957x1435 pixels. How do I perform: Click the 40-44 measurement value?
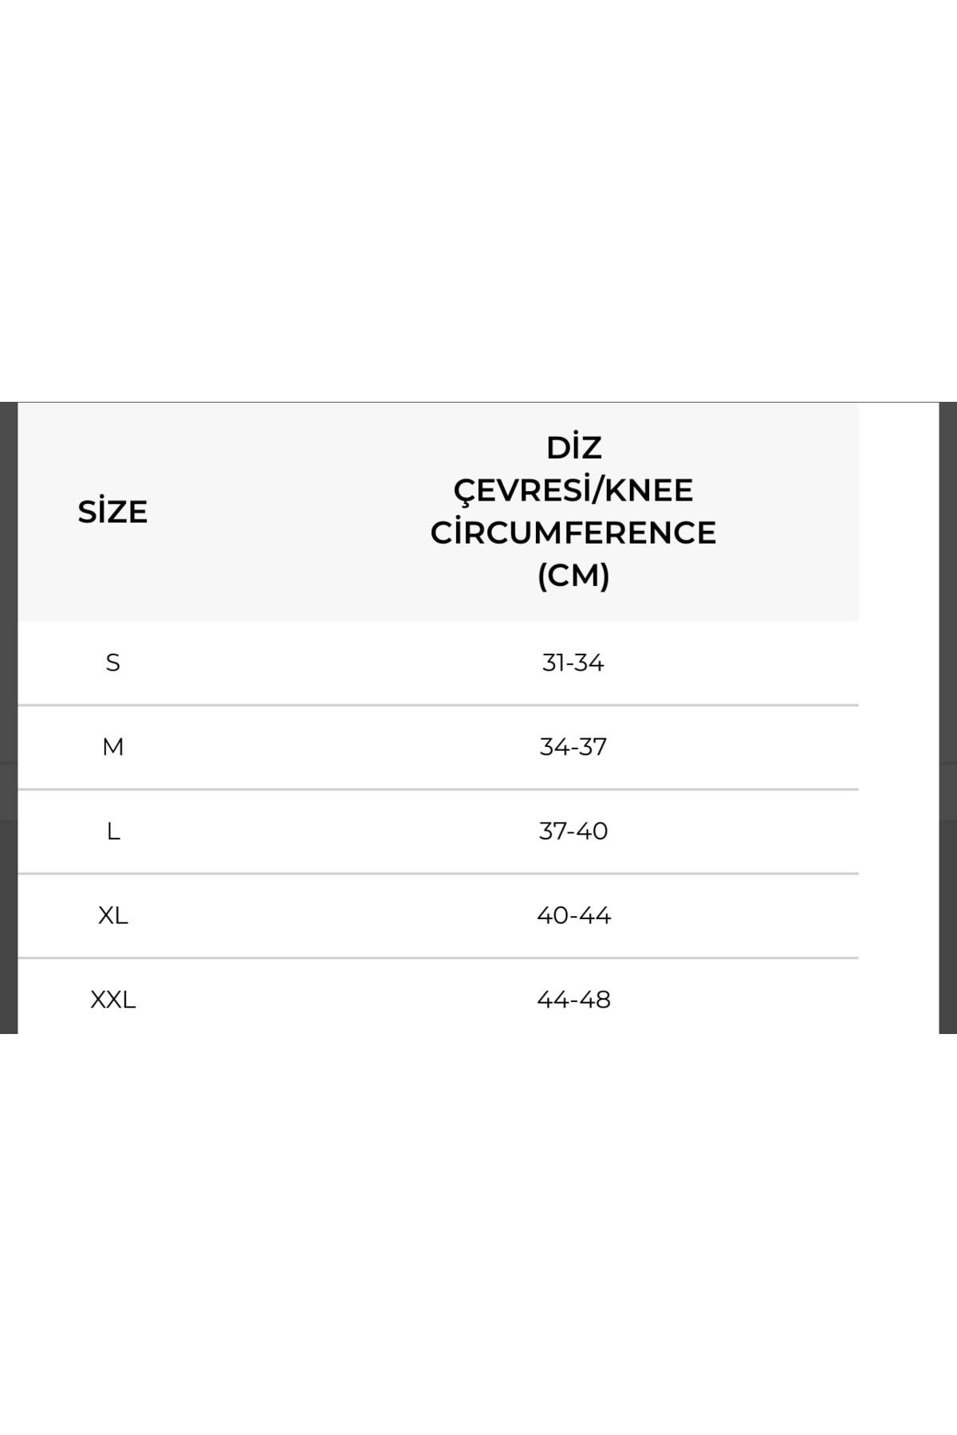click(x=573, y=915)
